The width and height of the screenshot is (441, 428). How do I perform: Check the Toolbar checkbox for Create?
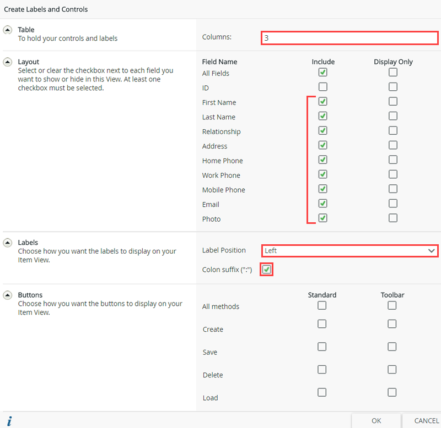coord(392,323)
